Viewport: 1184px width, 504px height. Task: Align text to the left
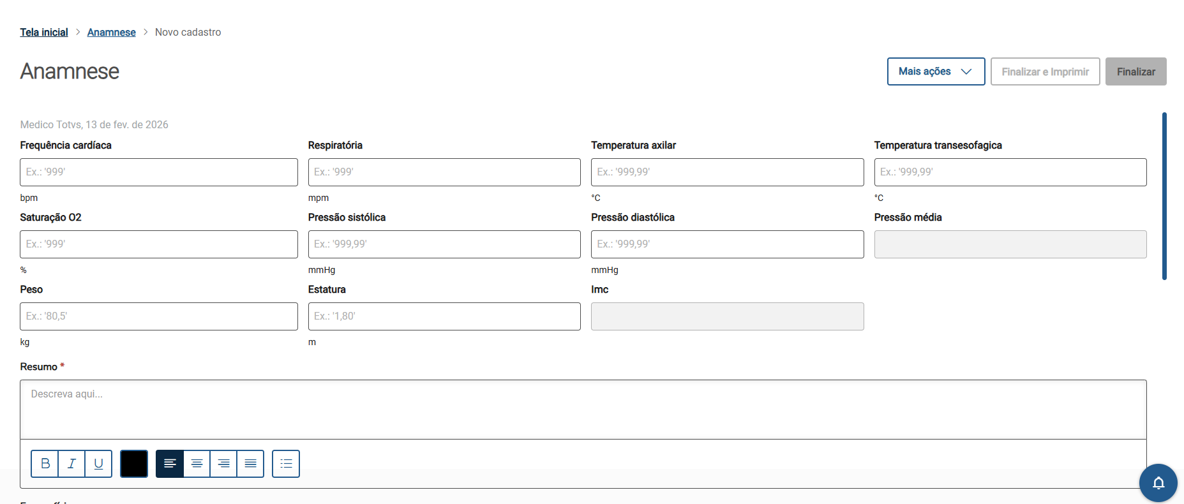coord(170,464)
